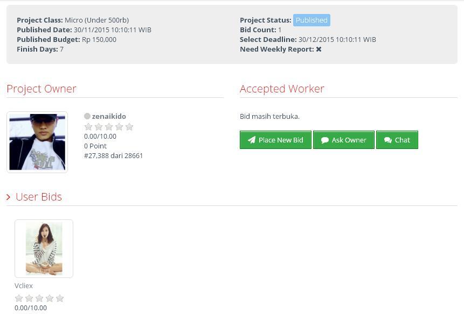This screenshot has height=314, width=464.
Task: Click the rating score 0.00/10.00 under zenaikido
Action: (100, 136)
